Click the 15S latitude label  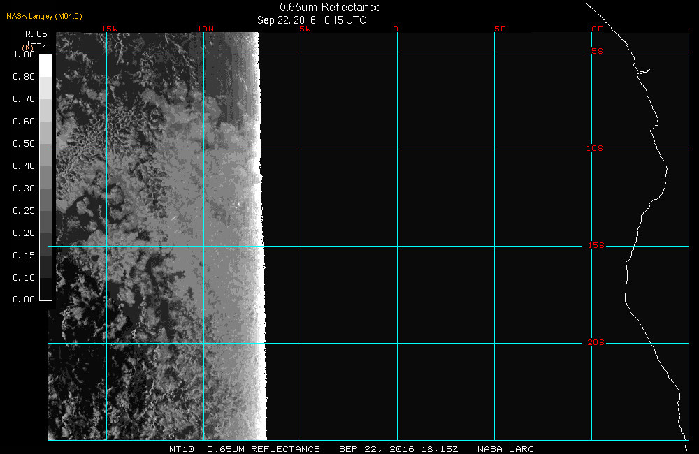596,245
